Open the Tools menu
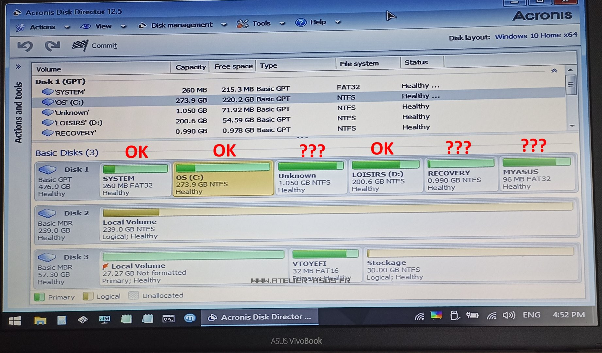 tap(261, 24)
